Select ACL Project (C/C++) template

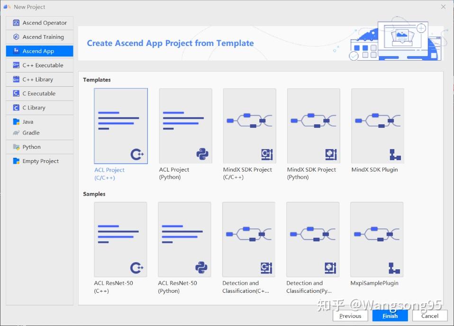121,126
